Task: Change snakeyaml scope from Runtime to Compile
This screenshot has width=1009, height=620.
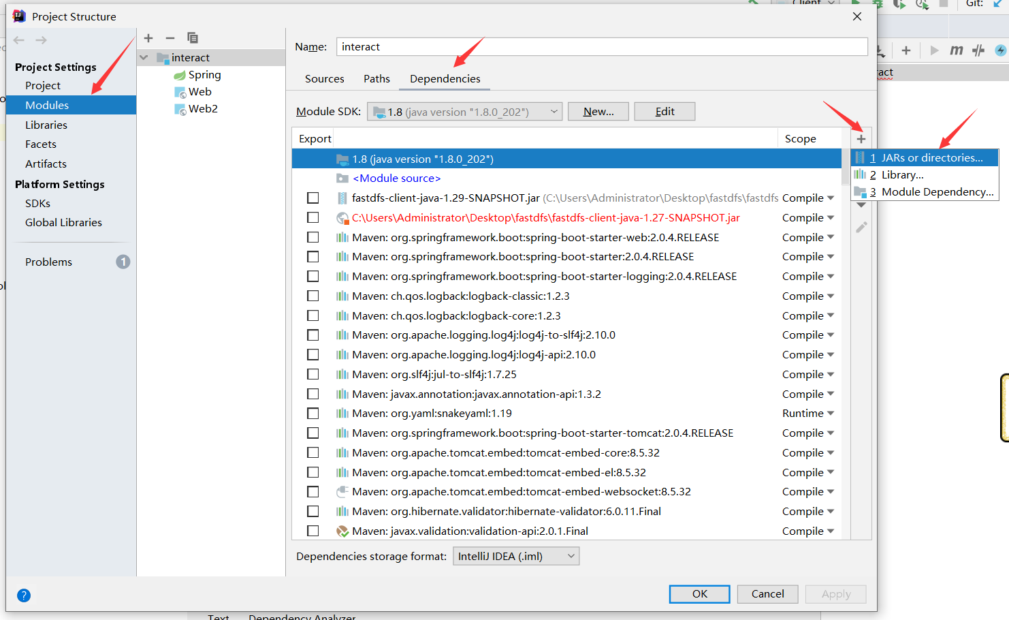Action: (809, 413)
